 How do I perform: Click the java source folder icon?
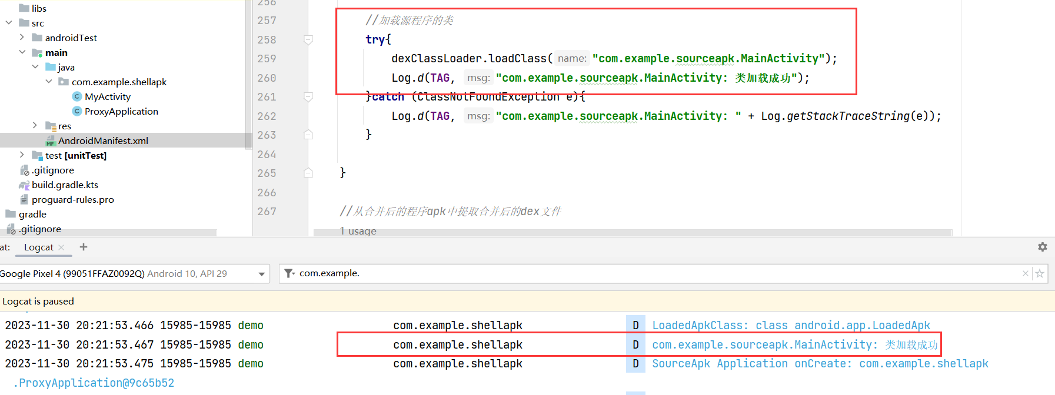point(51,67)
